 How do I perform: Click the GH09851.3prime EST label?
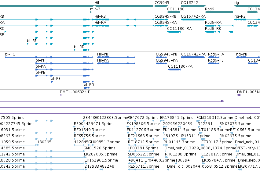point(104,142)
